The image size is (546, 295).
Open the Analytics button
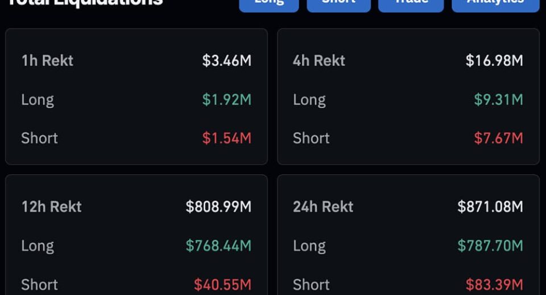click(x=495, y=3)
